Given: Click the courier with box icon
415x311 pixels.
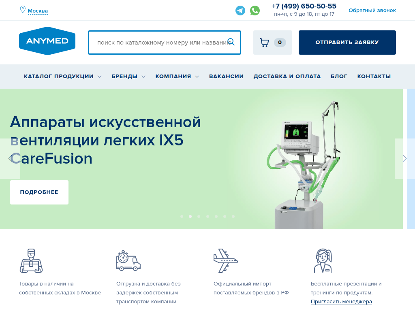Looking at the screenshot, I should point(31,261).
